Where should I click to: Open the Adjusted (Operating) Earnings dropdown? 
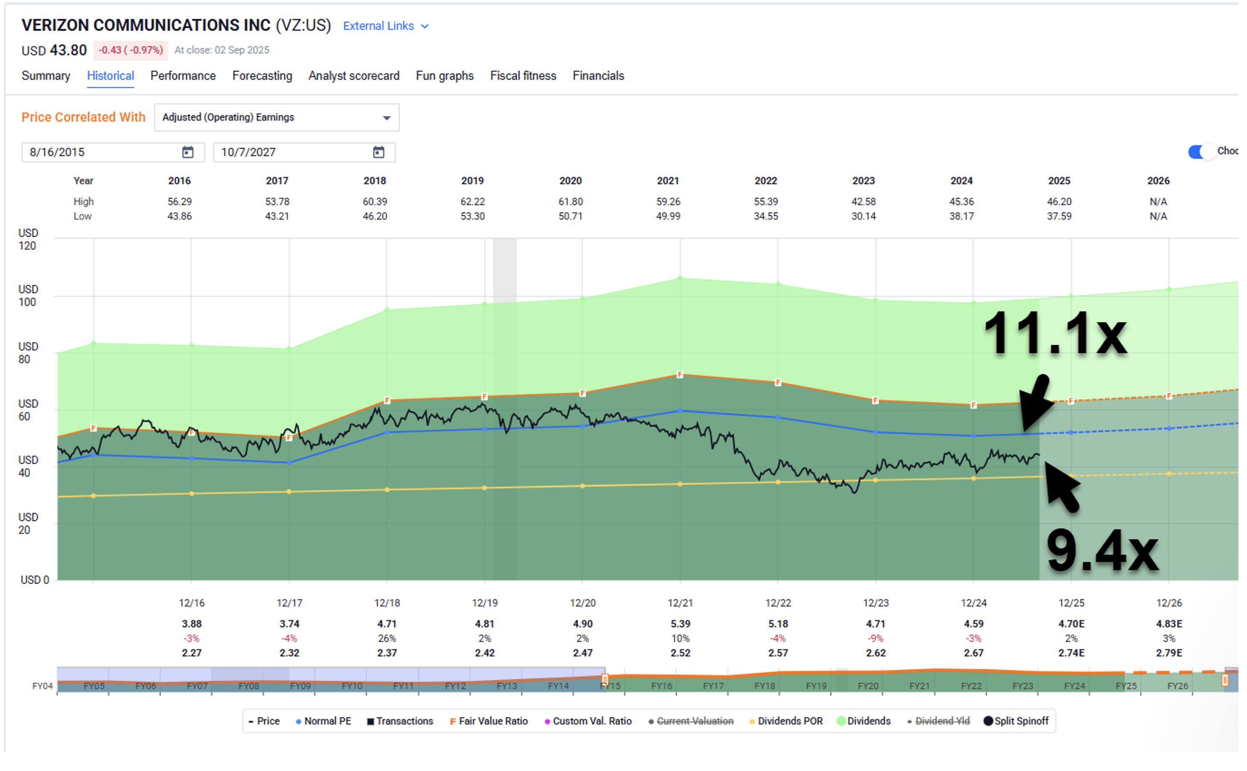277,118
